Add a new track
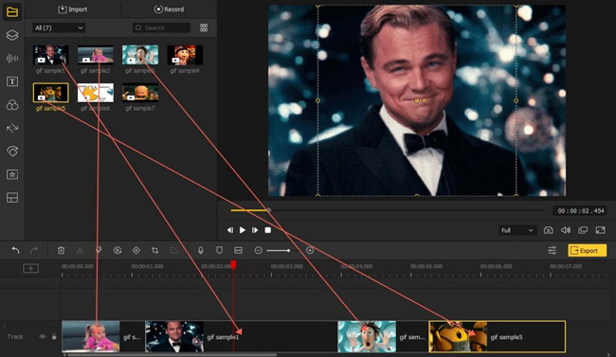The width and height of the screenshot is (616, 357). [30, 268]
